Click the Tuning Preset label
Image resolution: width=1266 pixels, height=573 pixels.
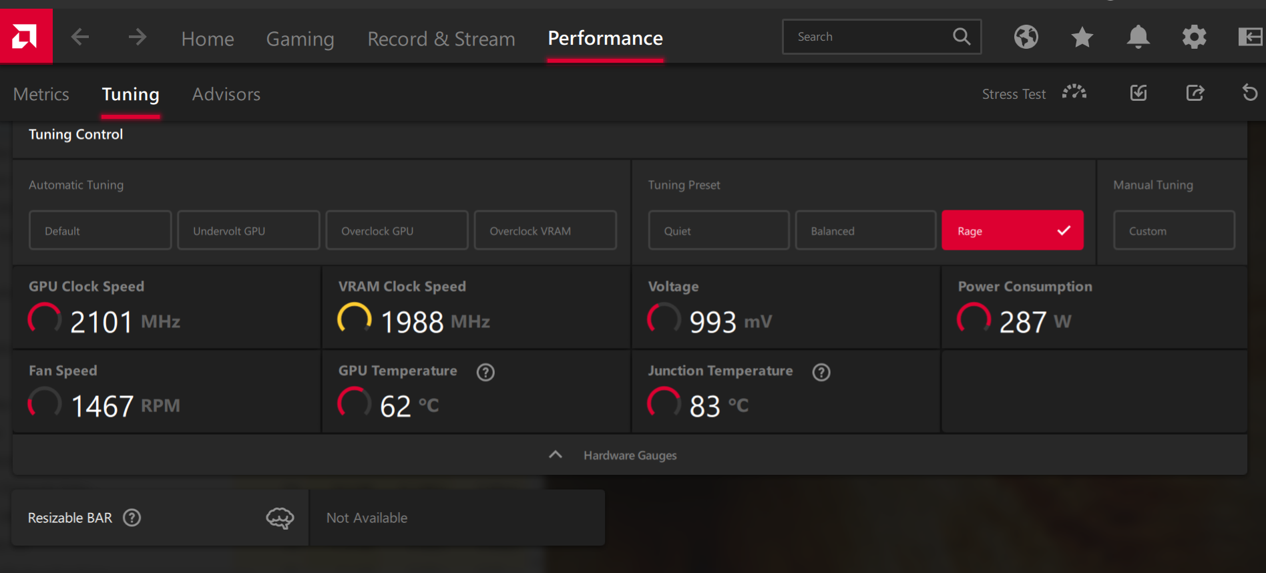coord(684,185)
